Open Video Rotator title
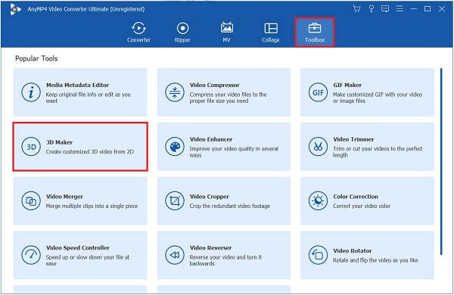The height and width of the screenshot is (295, 454). (353, 250)
